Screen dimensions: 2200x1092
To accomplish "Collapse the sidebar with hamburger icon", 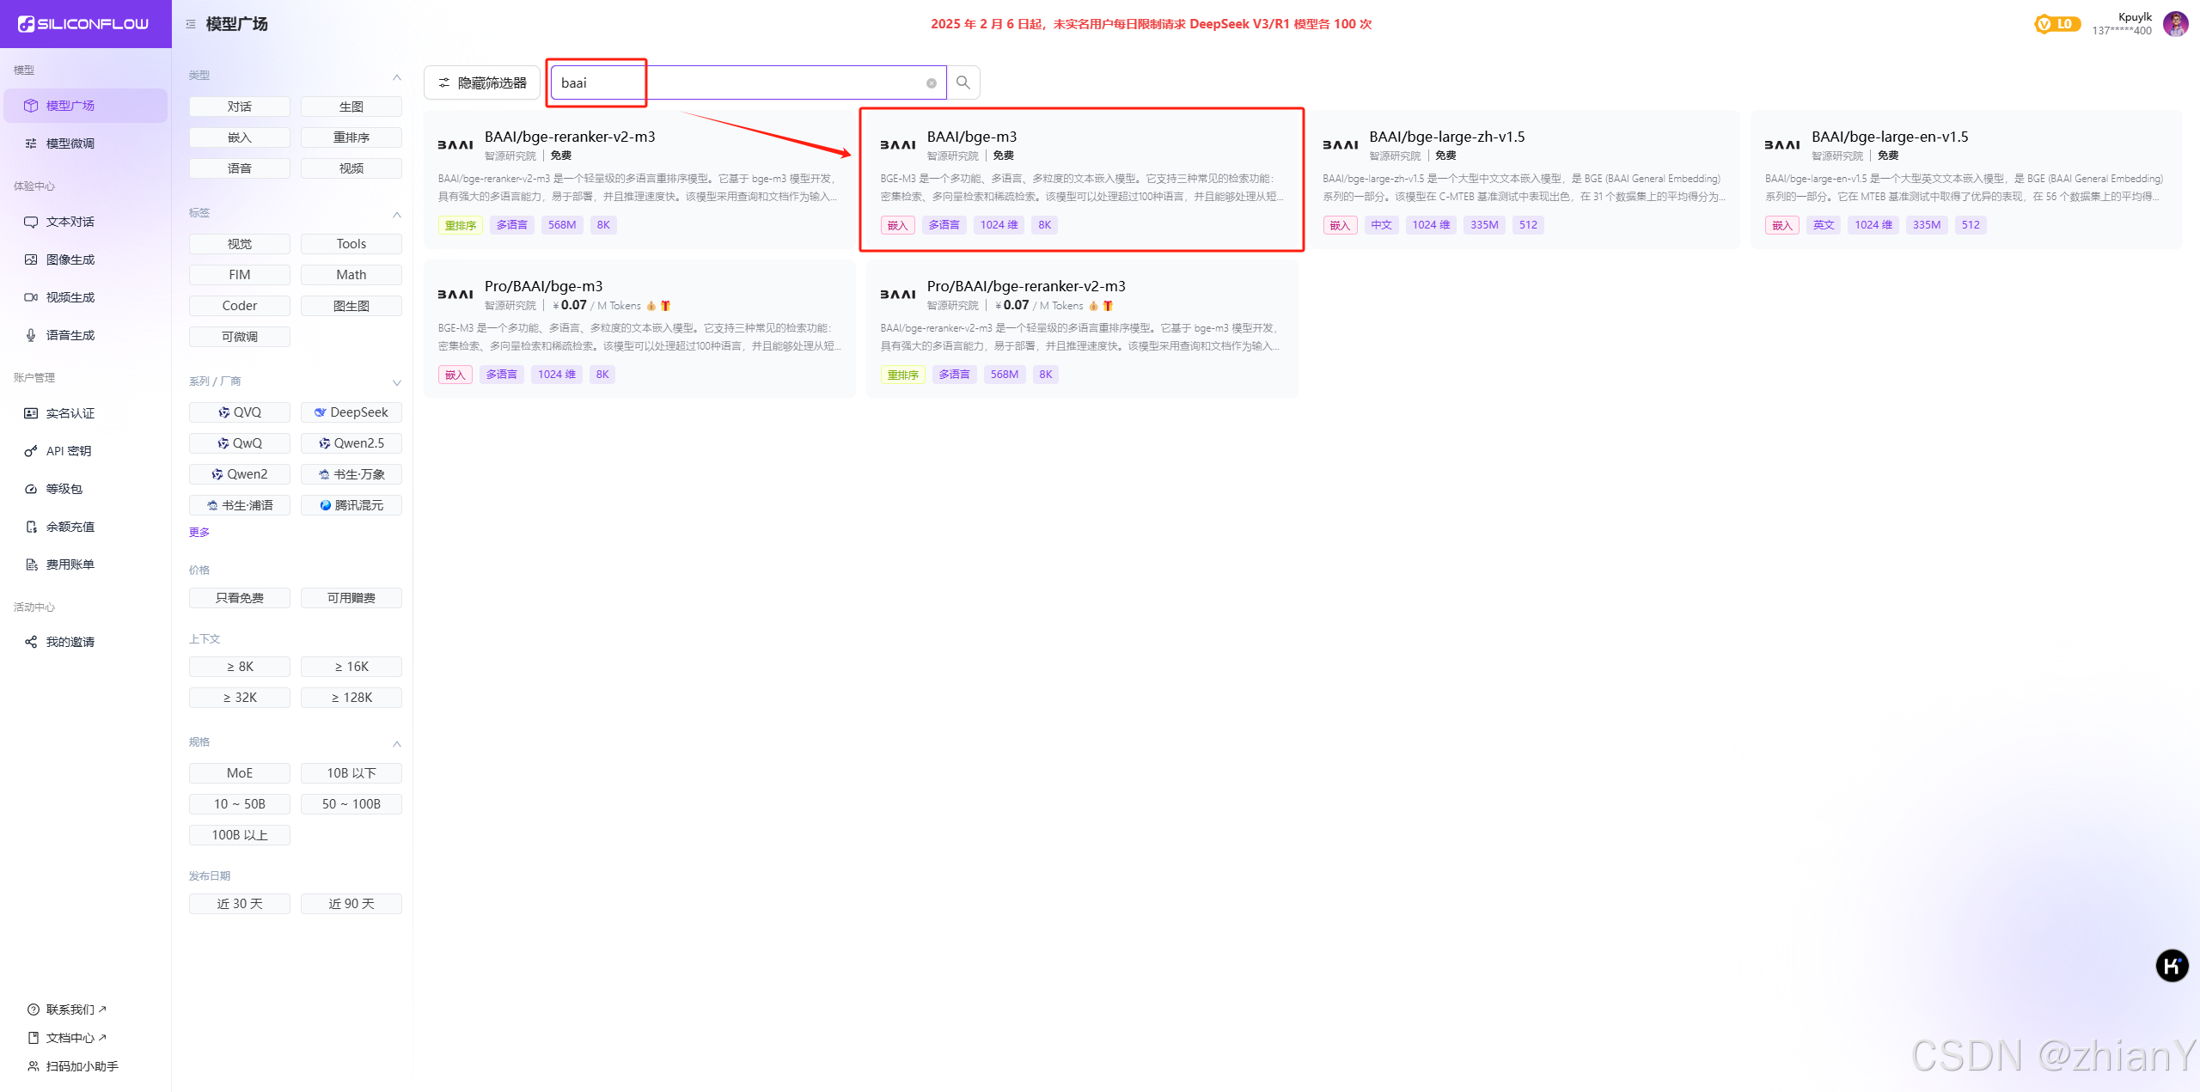I will 191,24.
